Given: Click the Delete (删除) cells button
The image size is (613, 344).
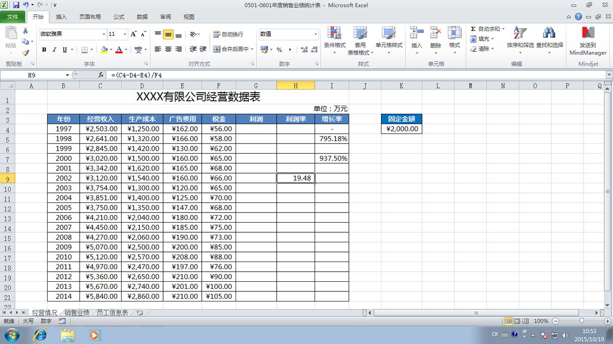Looking at the screenshot, I should point(436,40).
